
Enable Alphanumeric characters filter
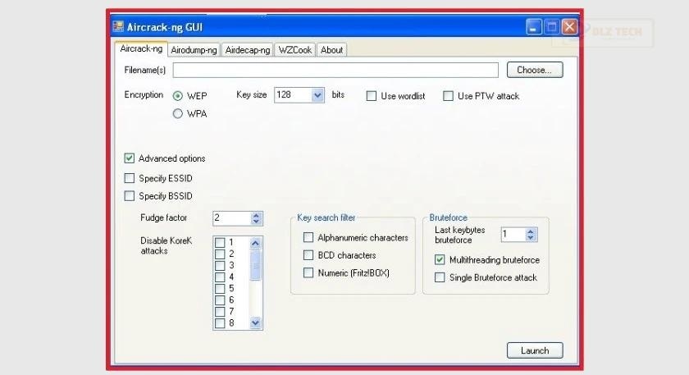click(x=308, y=237)
